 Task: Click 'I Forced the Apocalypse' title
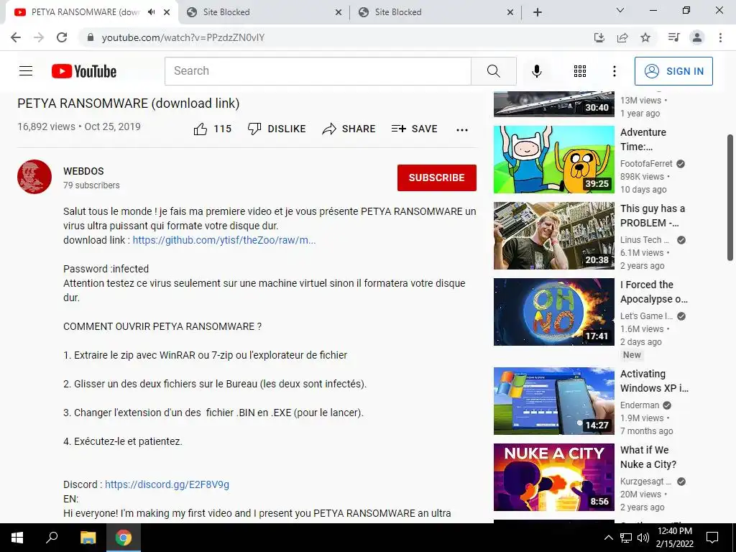click(x=653, y=292)
